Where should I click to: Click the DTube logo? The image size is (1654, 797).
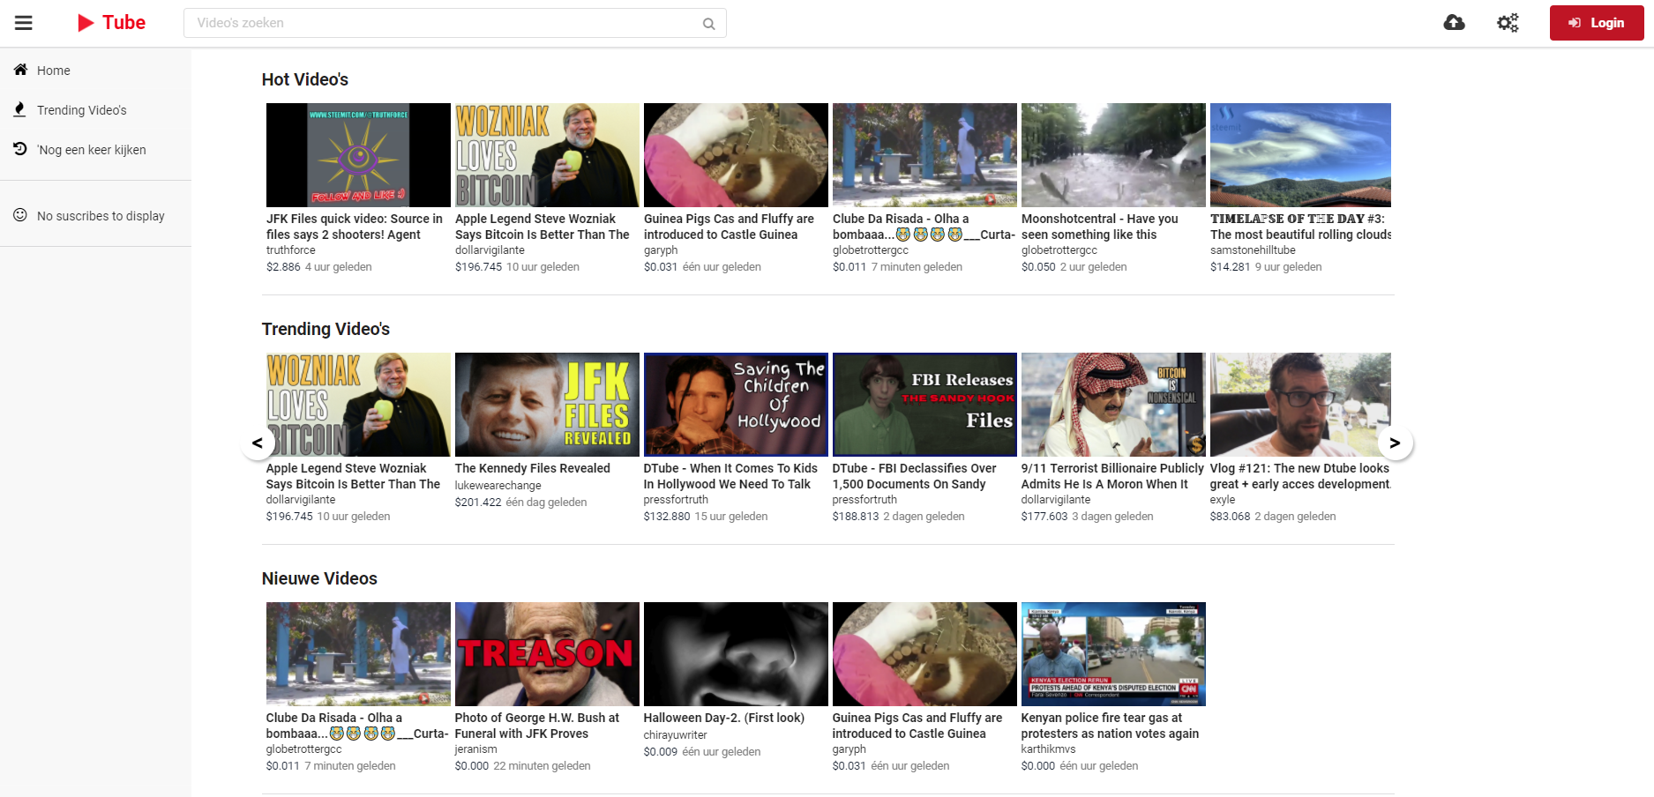click(x=111, y=23)
